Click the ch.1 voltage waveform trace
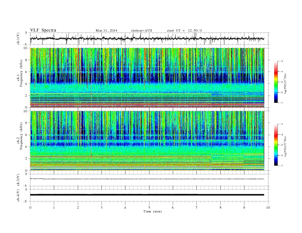The height and width of the screenshot is (233, 302). (147, 38)
